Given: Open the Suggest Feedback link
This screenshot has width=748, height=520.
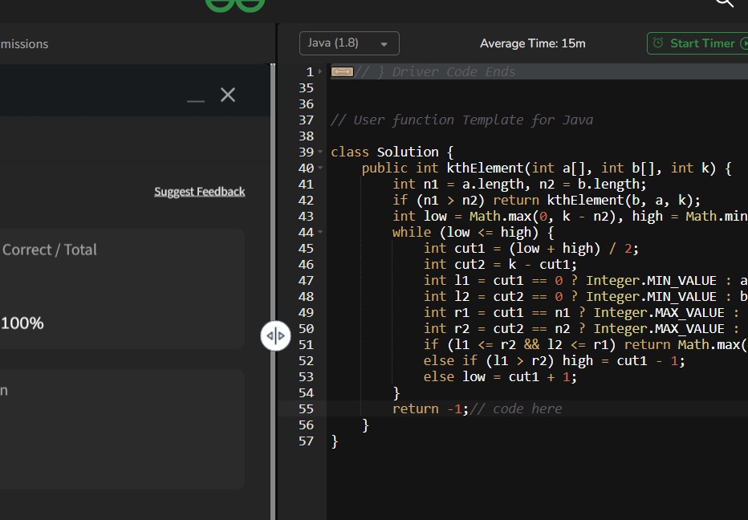Looking at the screenshot, I should [x=199, y=192].
